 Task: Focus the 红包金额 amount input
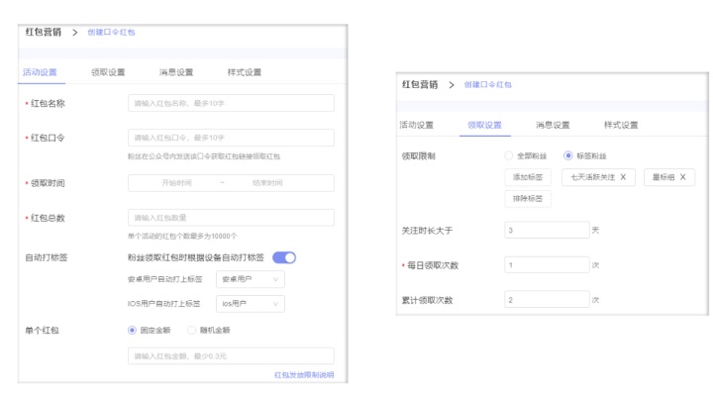tap(231, 356)
